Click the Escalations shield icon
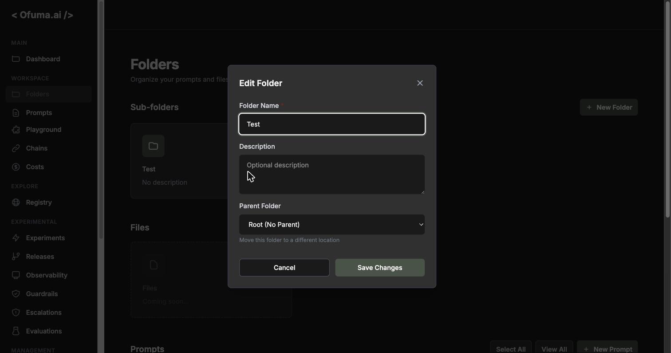Viewport: 671px width, 353px height. click(x=16, y=313)
